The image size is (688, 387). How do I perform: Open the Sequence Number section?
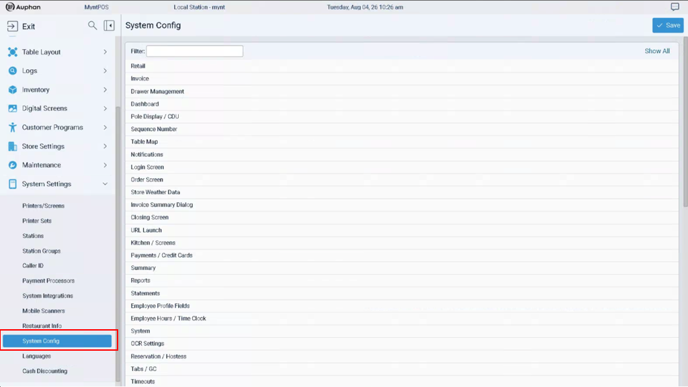(x=402, y=129)
